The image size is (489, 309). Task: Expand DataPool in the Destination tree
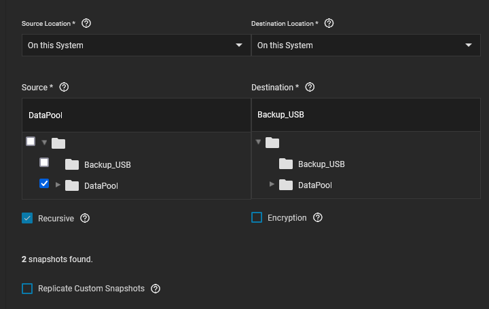tap(272, 185)
